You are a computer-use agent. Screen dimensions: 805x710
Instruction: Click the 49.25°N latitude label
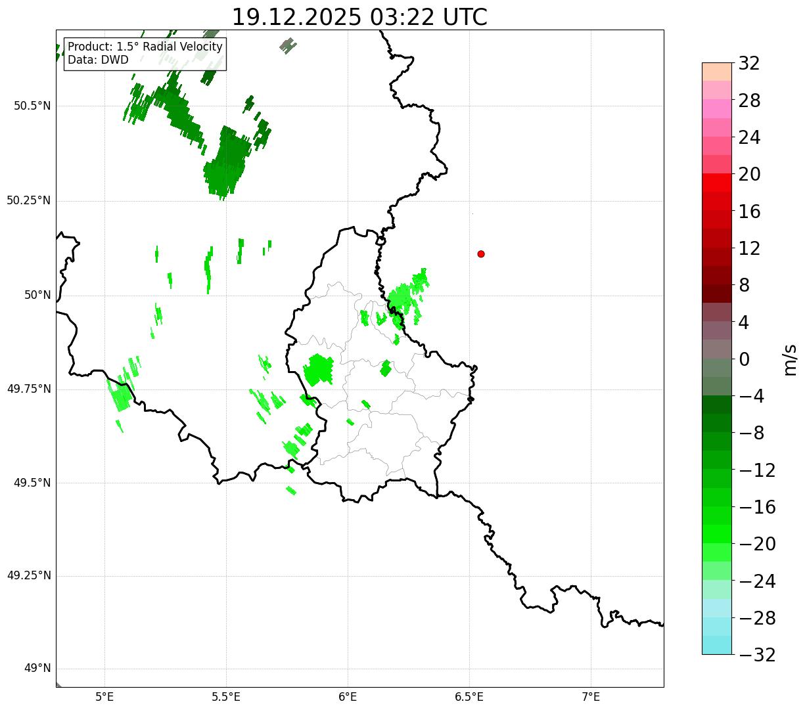29,577
